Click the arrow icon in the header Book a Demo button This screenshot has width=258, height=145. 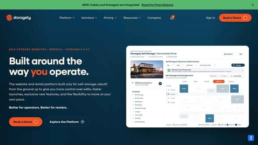(x=245, y=18)
